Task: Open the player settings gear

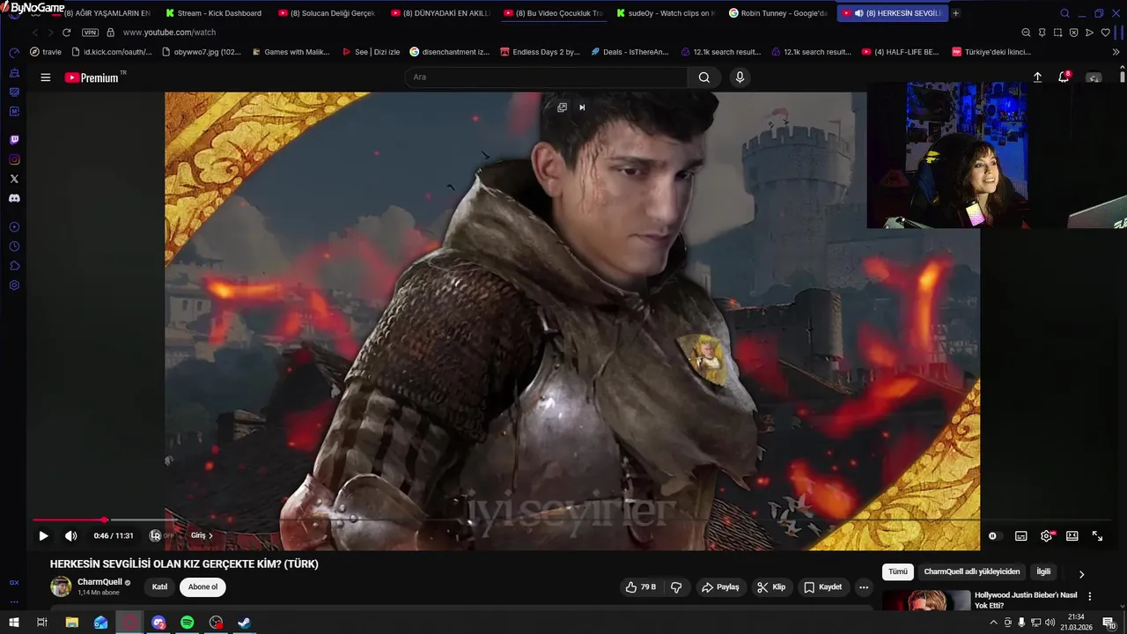Action: (x=1046, y=535)
